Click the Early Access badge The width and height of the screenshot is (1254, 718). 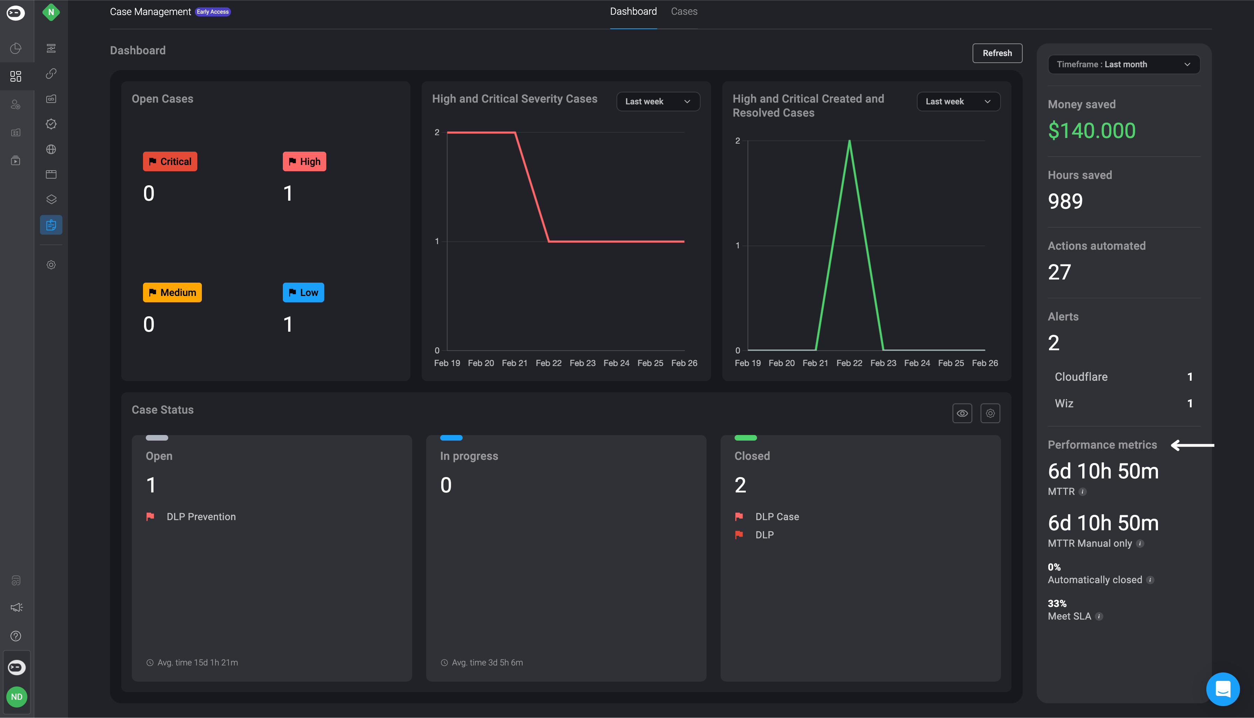click(x=213, y=12)
